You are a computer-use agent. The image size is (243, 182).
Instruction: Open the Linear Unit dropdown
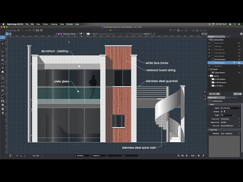[230, 119]
